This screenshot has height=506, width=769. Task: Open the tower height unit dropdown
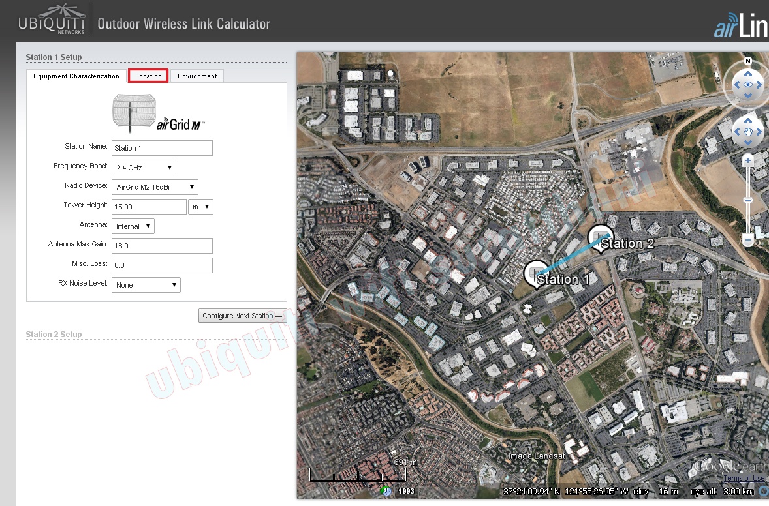click(200, 207)
